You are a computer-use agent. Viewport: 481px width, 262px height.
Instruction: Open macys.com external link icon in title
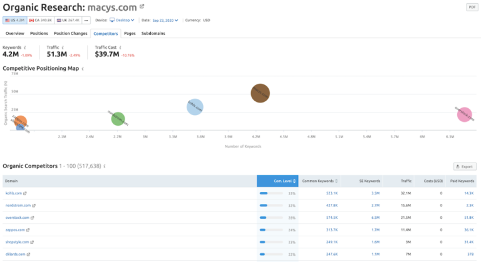point(142,6)
